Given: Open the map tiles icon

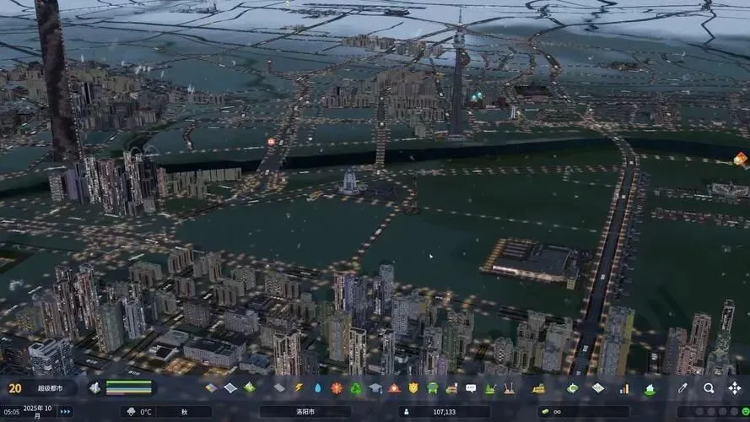Looking at the screenshot, I should pos(598,388).
